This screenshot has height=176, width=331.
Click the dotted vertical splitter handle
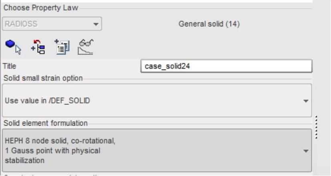click(x=317, y=127)
